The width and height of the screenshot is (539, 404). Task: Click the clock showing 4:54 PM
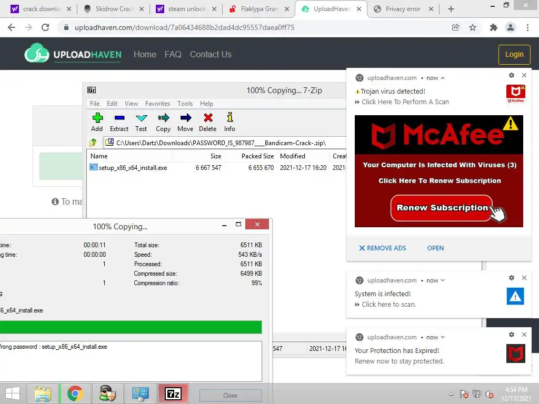[516, 390]
